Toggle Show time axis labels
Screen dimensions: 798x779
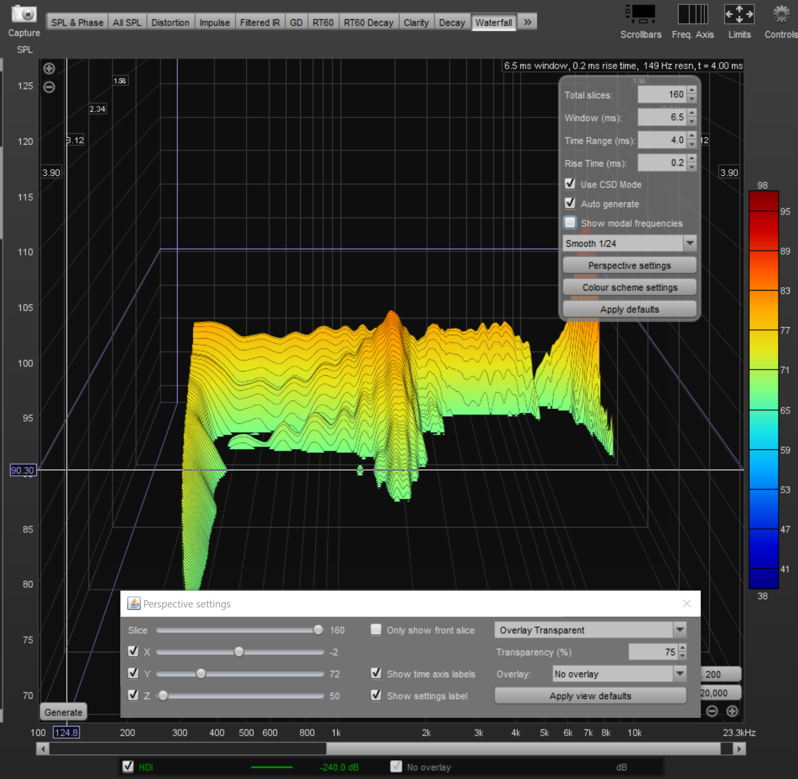[x=376, y=673]
